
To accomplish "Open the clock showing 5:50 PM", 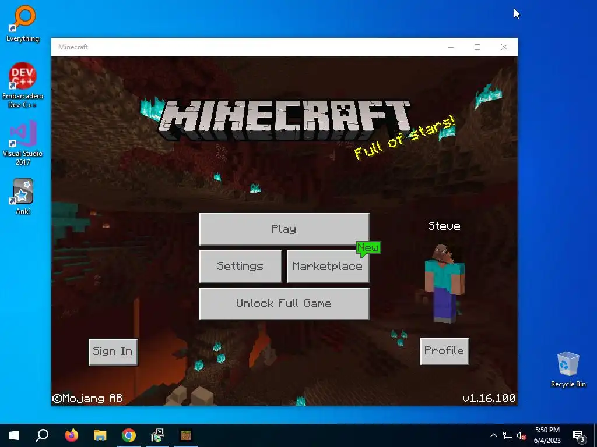I will point(547,435).
